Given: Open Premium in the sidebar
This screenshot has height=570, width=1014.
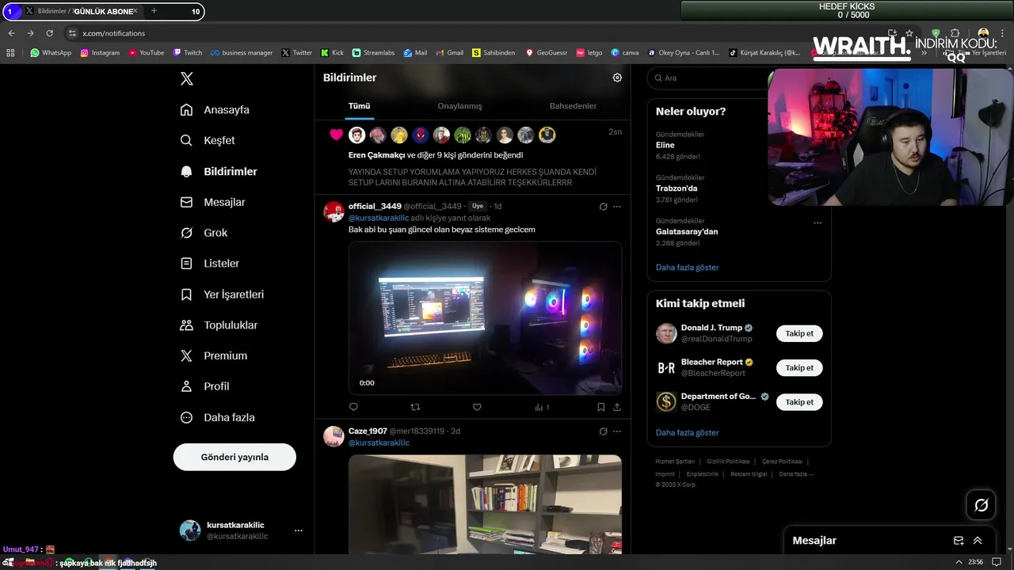Looking at the screenshot, I should click(x=214, y=356).
